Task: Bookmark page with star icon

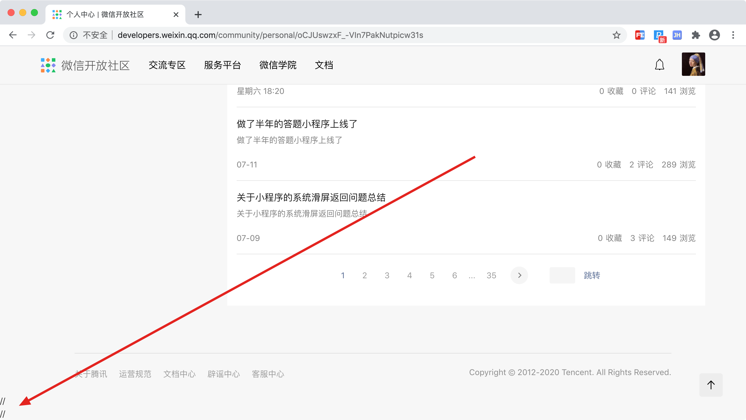Action: (x=616, y=35)
